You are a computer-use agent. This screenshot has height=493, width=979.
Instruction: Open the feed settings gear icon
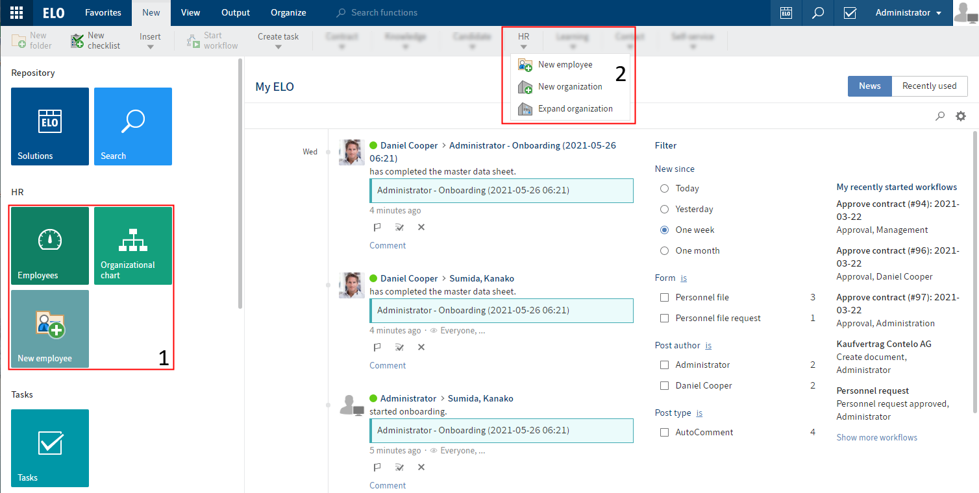961,116
